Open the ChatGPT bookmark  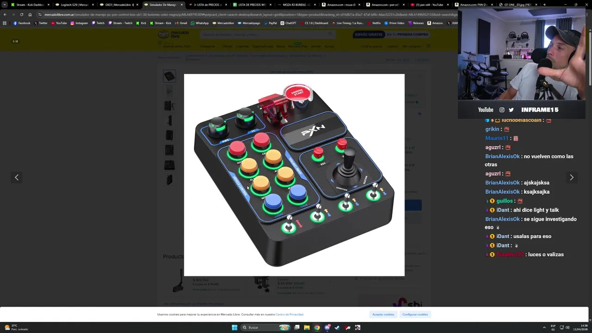click(x=289, y=23)
